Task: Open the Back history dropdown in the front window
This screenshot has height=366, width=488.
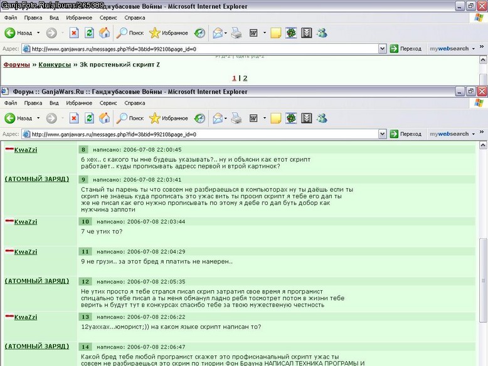Action: pos(38,118)
